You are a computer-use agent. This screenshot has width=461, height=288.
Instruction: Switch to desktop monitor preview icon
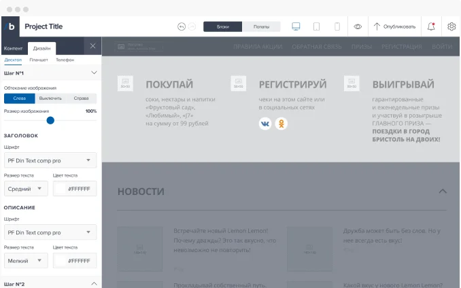coord(296,26)
